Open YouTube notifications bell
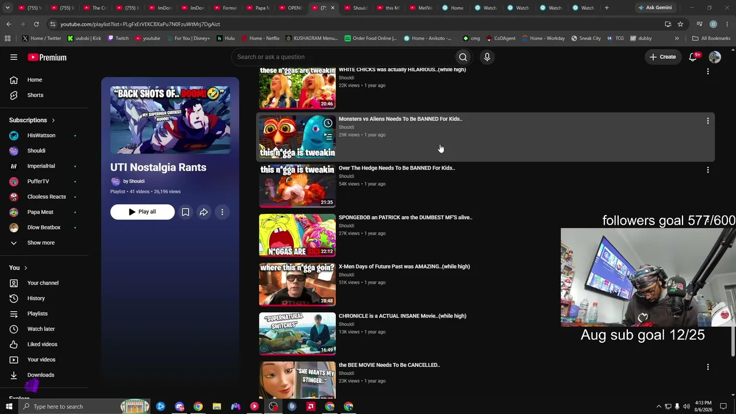This screenshot has width=736, height=414. pos(693,57)
